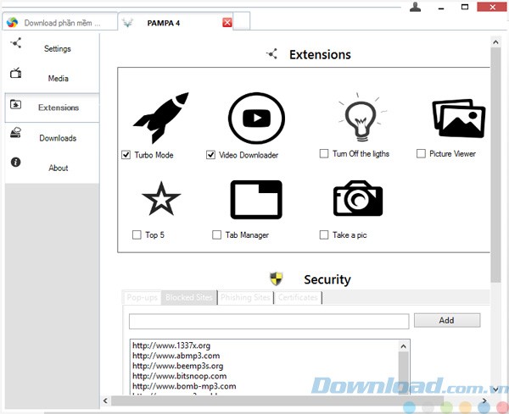Click the Video Downloader play icon
Screen dimensions: 509x414
pyautogui.click(x=256, y=118)
